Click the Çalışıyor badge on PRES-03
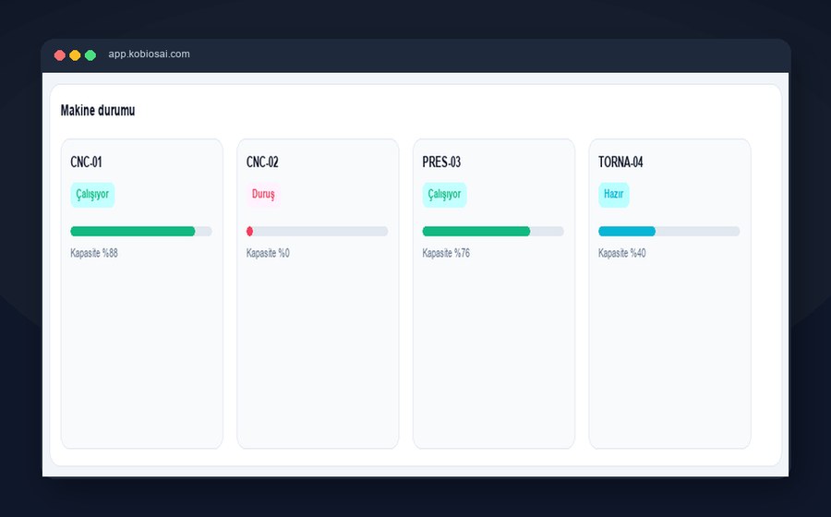Image resolution: width=831 pixels, height=517 pixels. [444, 195]
